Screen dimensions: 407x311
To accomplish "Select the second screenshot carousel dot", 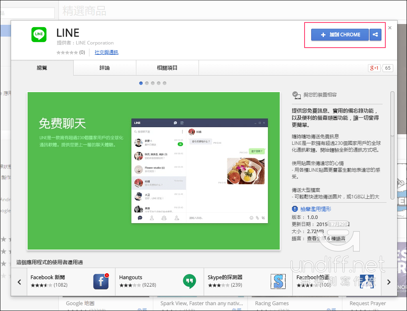I will pyautogui.click(x=147, y=83).
